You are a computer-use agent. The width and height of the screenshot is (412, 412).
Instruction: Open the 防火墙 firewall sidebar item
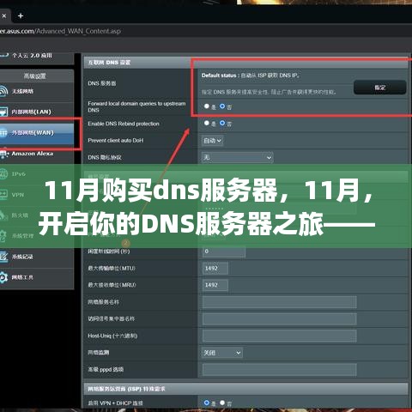37,215
